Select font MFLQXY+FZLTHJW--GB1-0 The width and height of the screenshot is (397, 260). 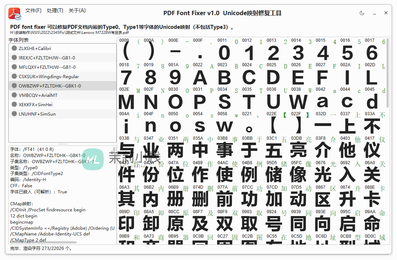(x=62, y=67)
